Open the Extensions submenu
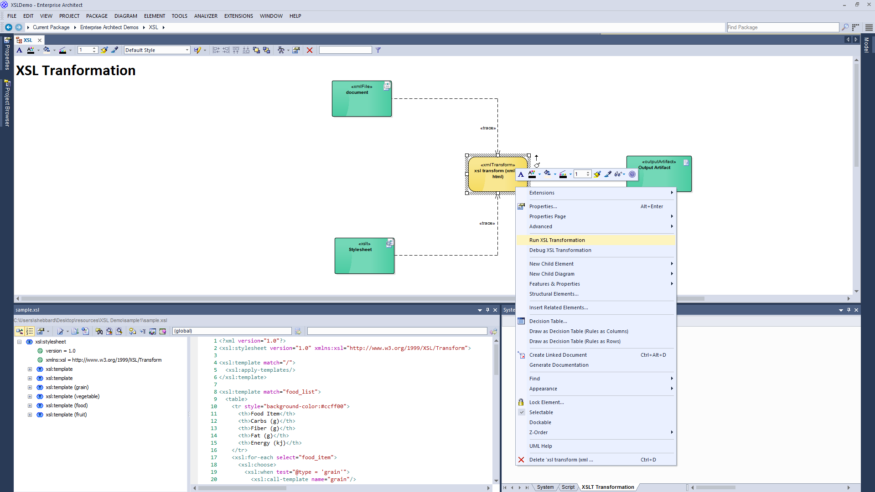 pos(595,193)
